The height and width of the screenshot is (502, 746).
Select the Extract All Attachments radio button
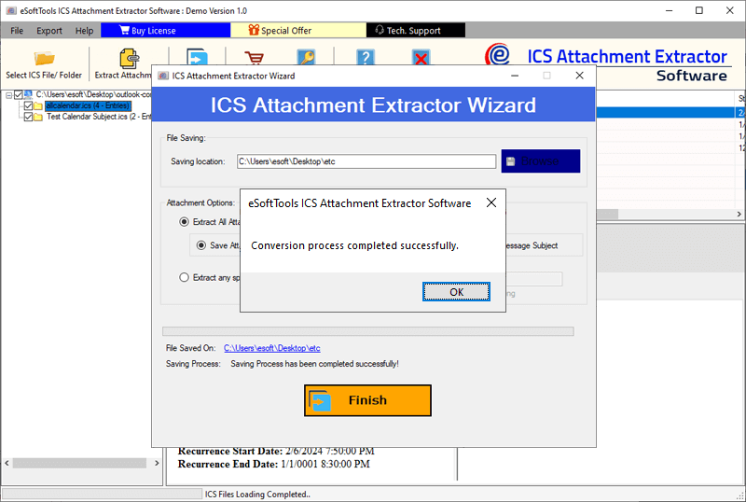pyautogui.click(x=184, y=222)
